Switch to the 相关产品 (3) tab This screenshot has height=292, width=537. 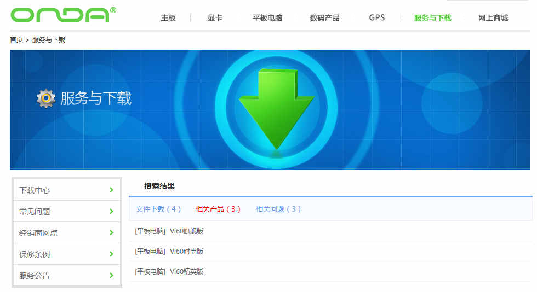218,209
